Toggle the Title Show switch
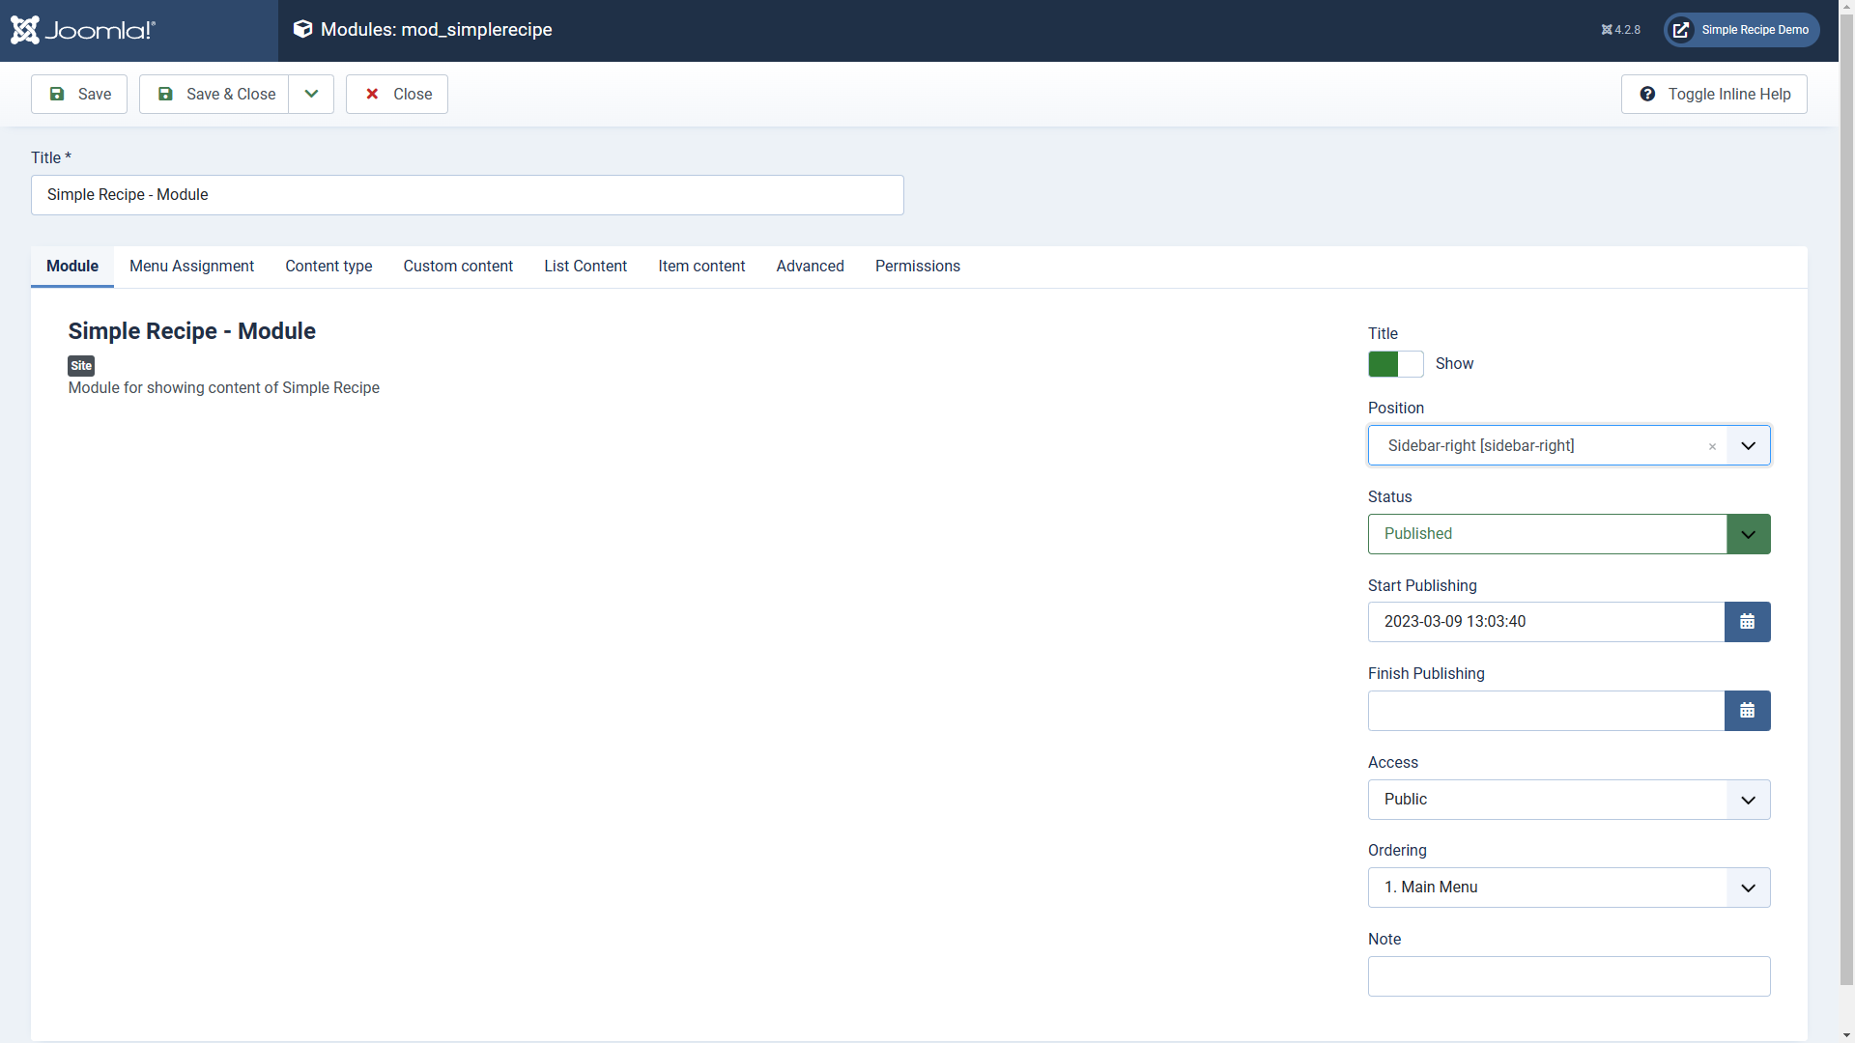1855x1043 pixels. (x=1395, y=364)
